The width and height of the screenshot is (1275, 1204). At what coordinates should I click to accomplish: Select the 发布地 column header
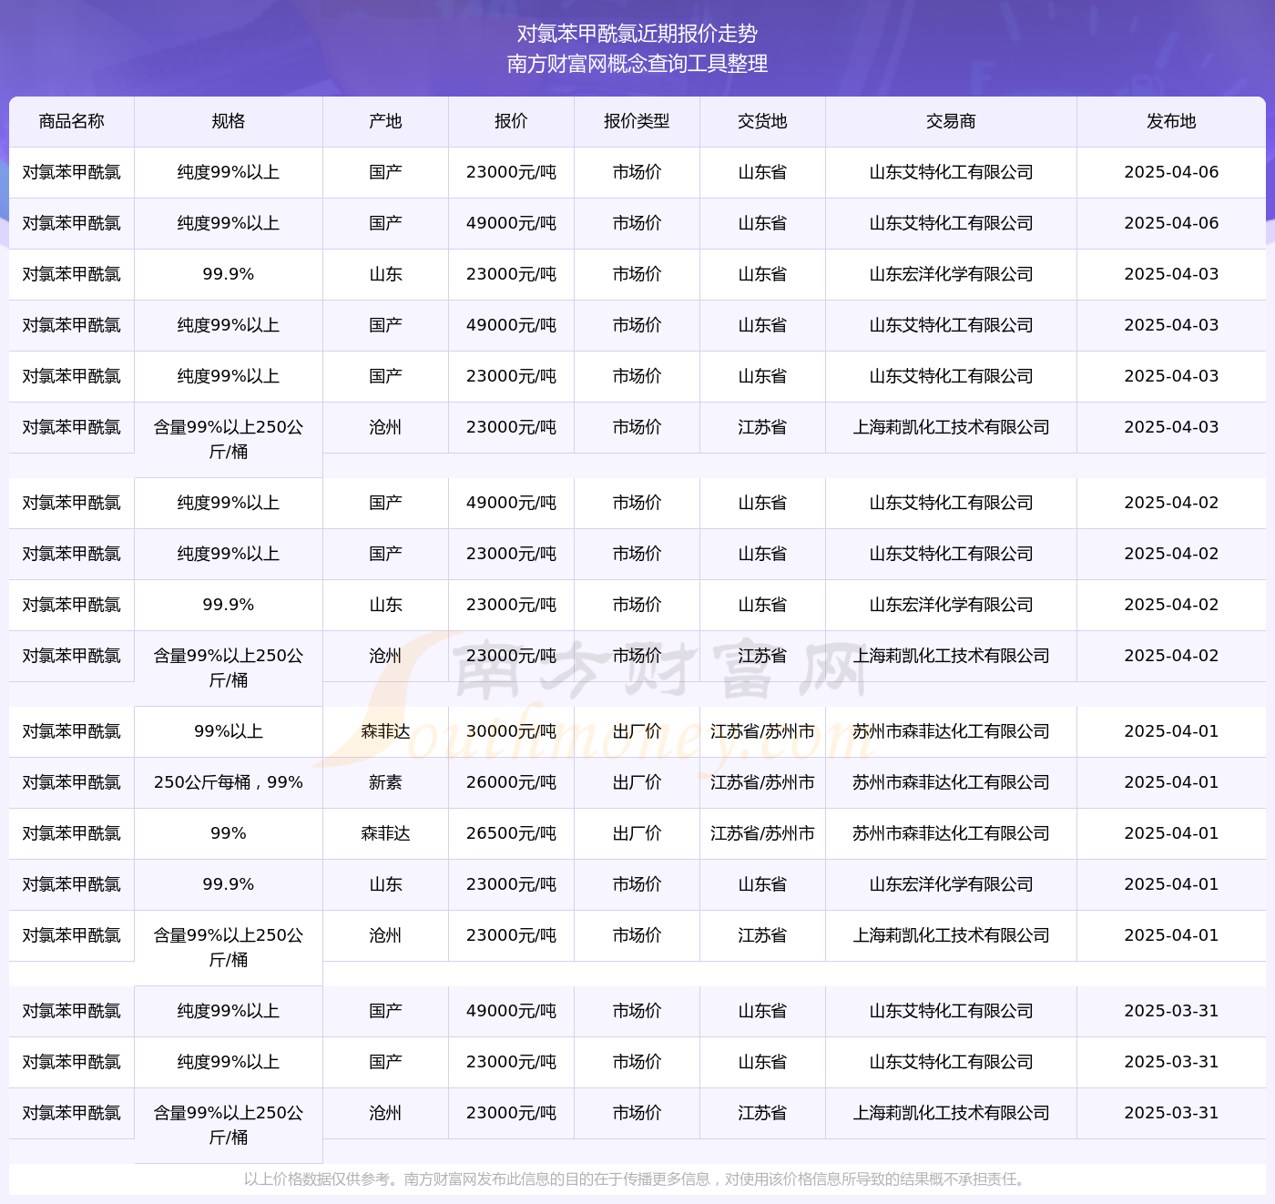tap(1171, 121)
